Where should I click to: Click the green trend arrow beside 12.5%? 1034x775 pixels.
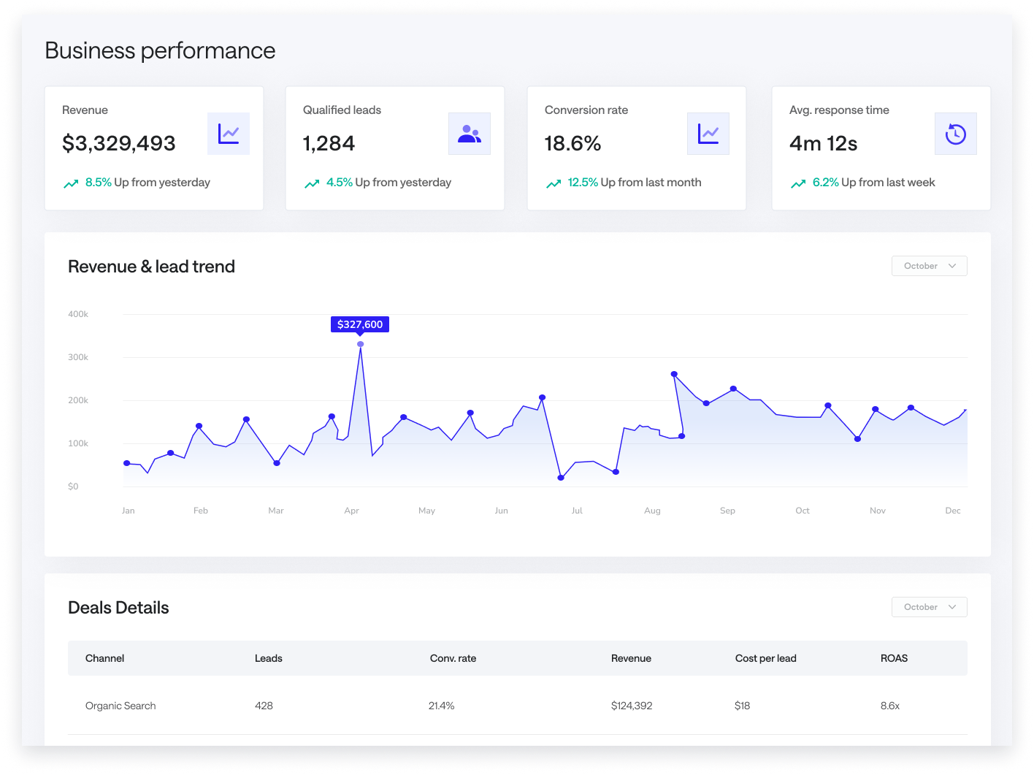(554, 183)
